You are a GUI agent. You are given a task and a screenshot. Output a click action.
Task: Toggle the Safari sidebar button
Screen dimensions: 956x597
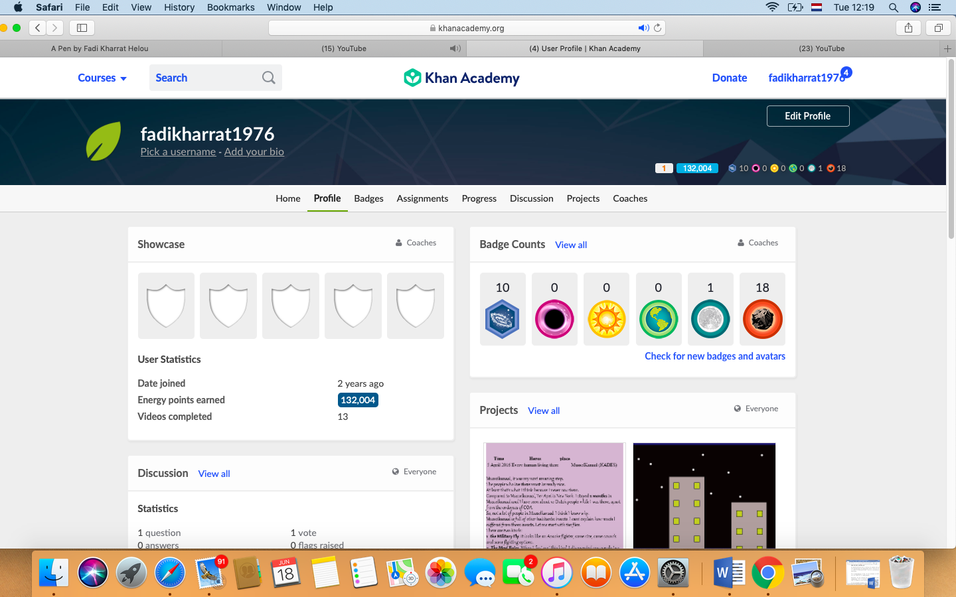tap(82, 28)
